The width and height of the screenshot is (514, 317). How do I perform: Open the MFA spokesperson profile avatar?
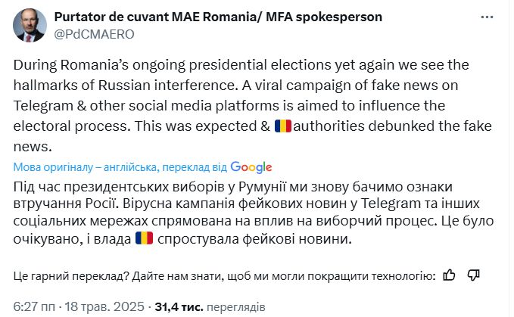point(30,26)
